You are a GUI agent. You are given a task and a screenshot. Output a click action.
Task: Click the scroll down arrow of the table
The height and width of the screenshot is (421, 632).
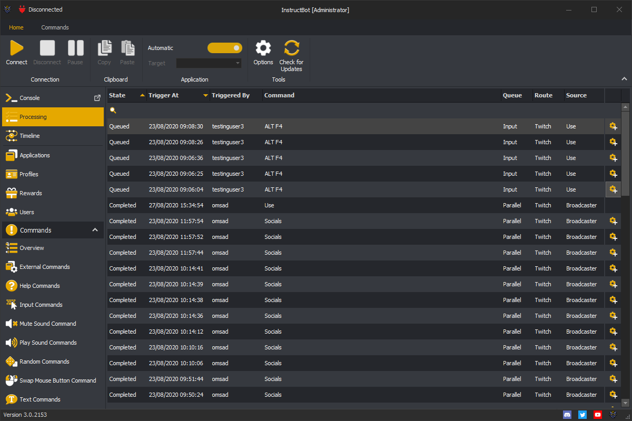click(x=626, y=404)
